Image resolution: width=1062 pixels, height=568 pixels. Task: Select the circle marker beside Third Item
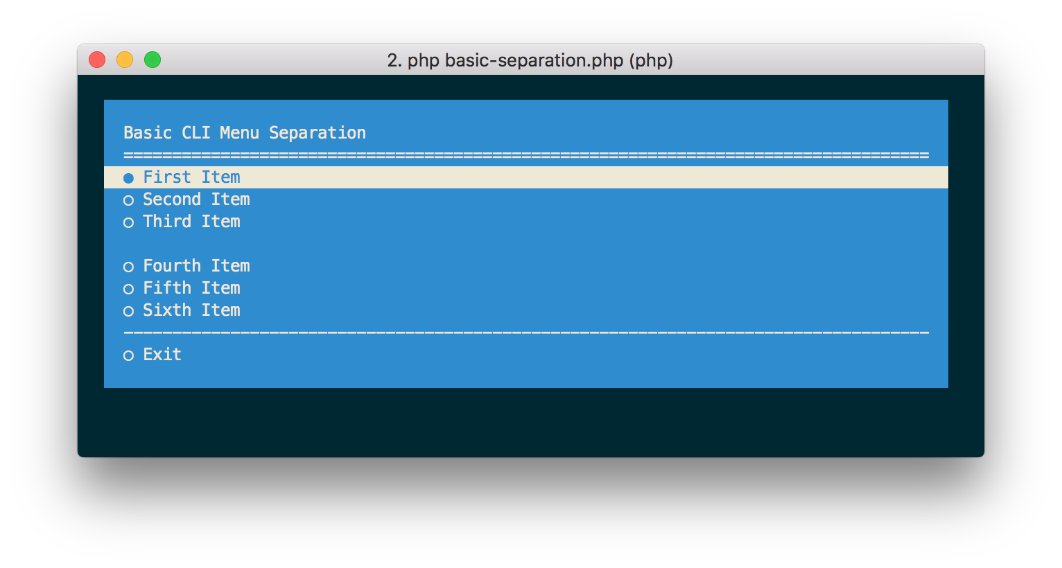tap(128, 223)
